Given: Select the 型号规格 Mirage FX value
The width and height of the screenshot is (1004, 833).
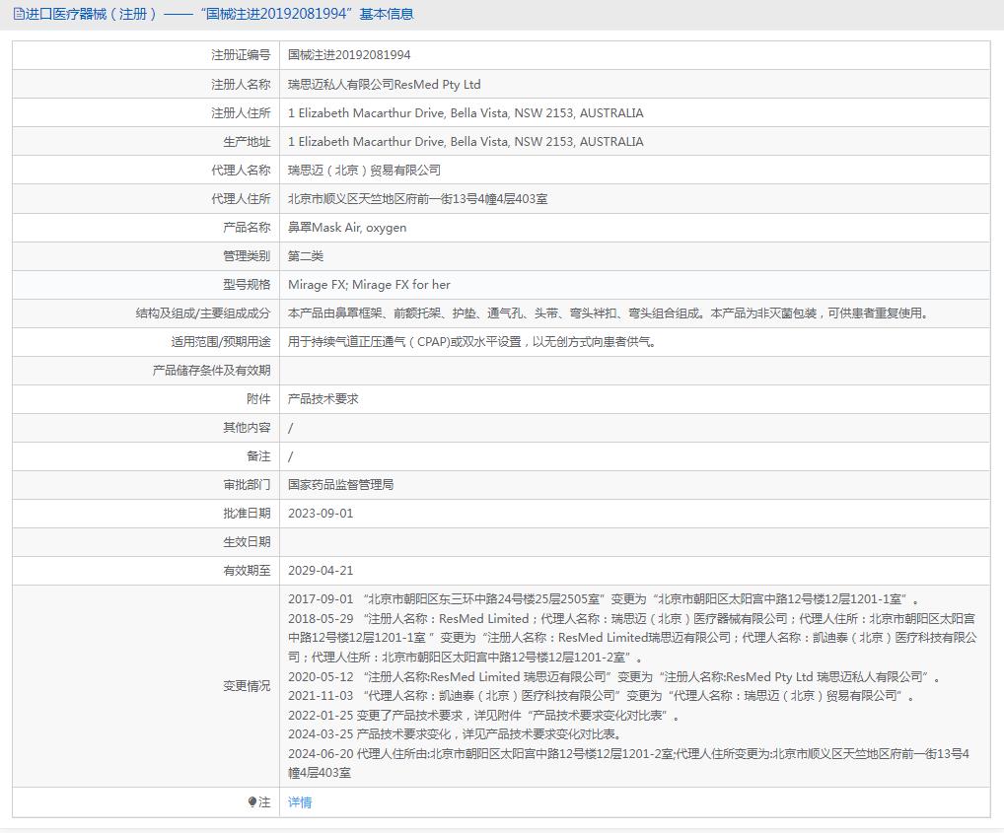Looking at the screenshot, I should tap(368, 284).
